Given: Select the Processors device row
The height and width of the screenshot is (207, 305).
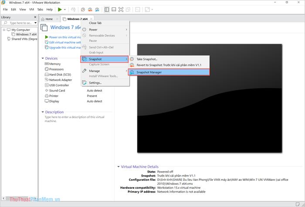Looking at the screenshot, I should (54, 69).
